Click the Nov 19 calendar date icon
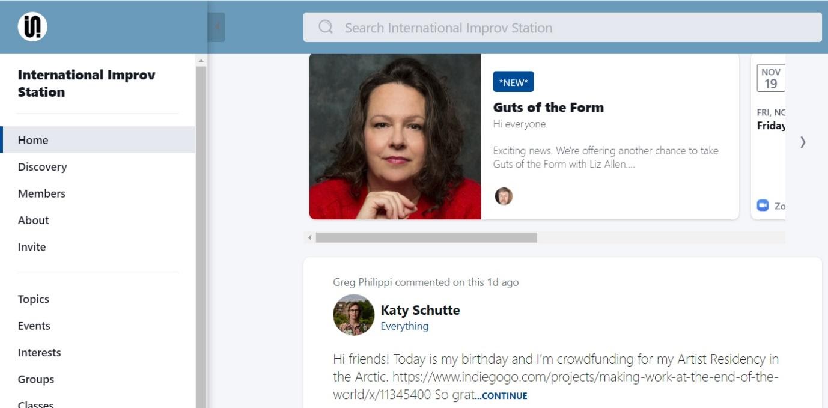828x408 pixels. click(x=770, y=78)
